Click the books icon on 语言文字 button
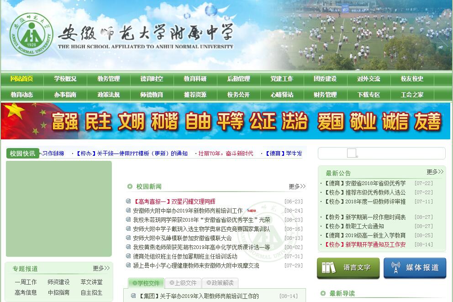 click(x=328, y=268)
